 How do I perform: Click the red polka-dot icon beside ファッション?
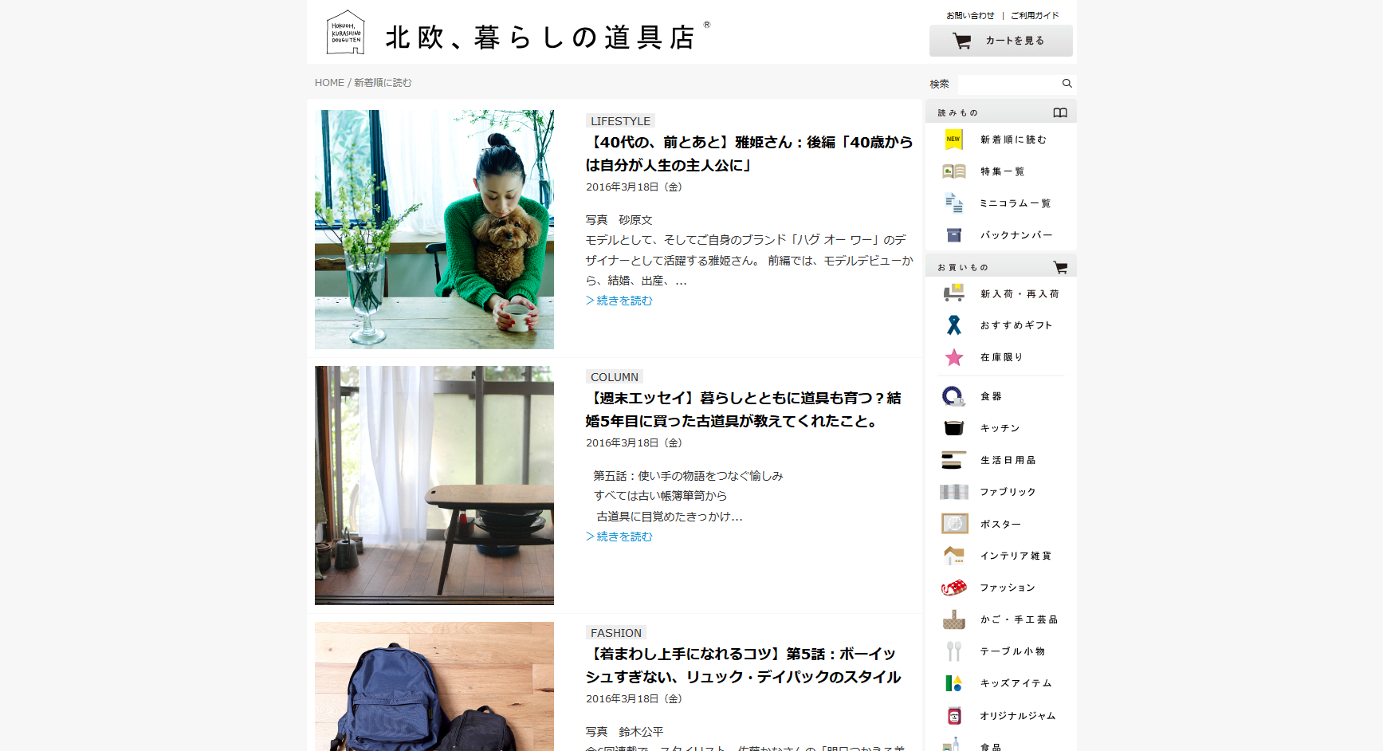click(953, 588)
